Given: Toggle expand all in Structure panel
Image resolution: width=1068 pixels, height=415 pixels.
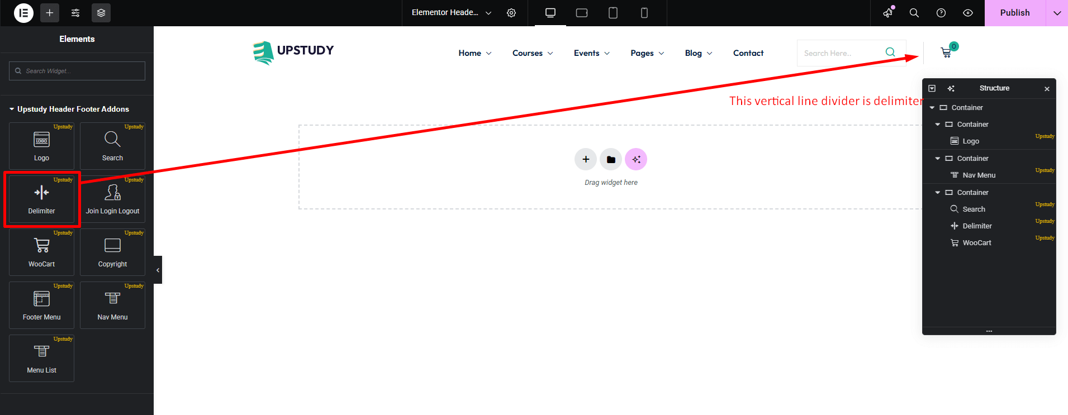Looking at the screenshot, I should 932,88.
